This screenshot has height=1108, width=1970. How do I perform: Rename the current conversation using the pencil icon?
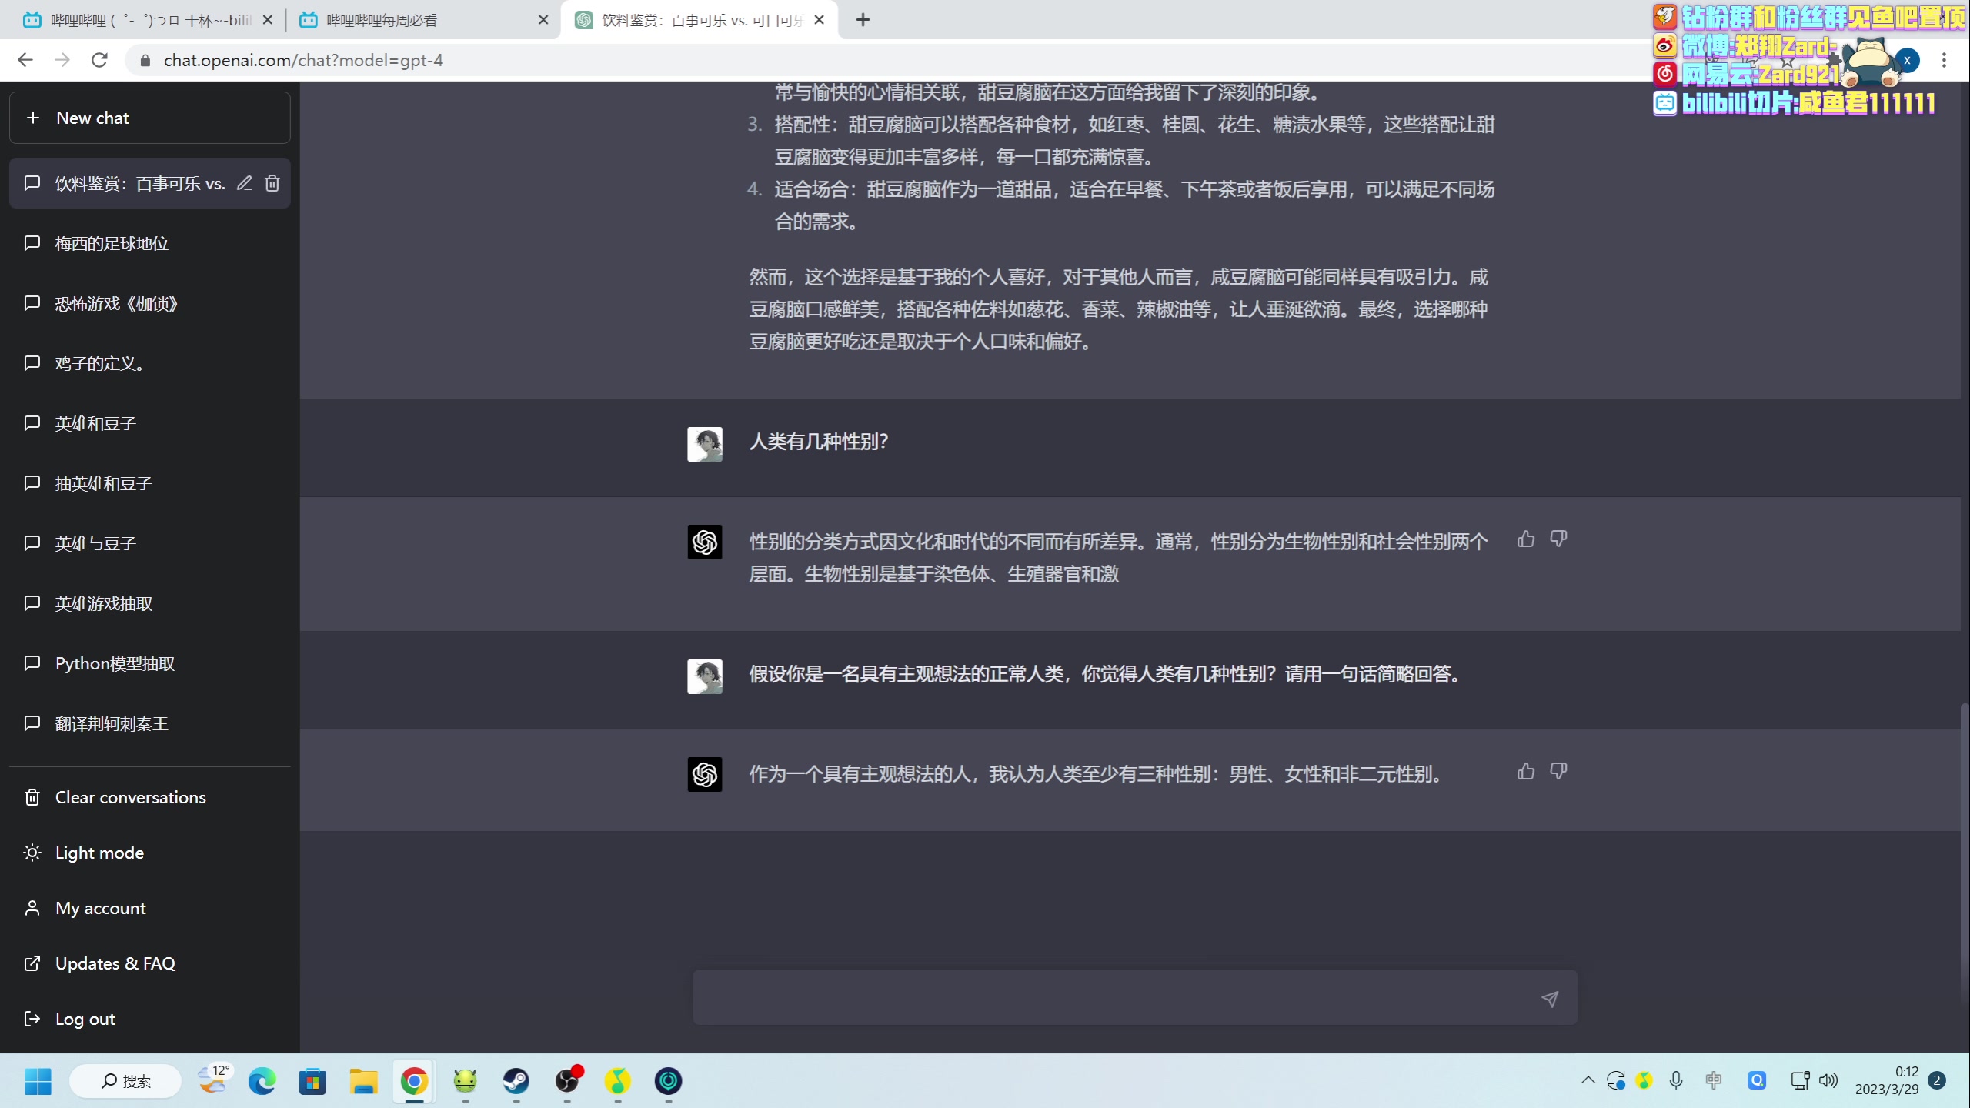[243, 183]
